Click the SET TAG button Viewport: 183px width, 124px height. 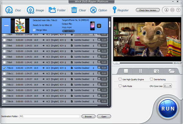68,31
